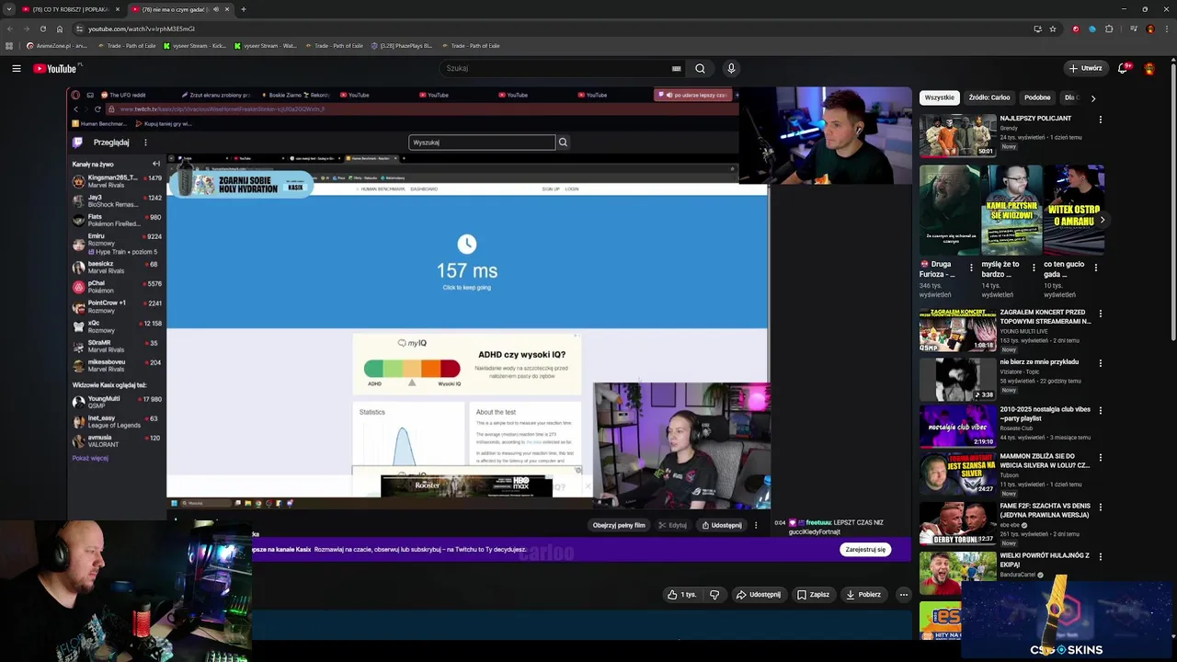Open a new Chrome tab

pos(243,9)
